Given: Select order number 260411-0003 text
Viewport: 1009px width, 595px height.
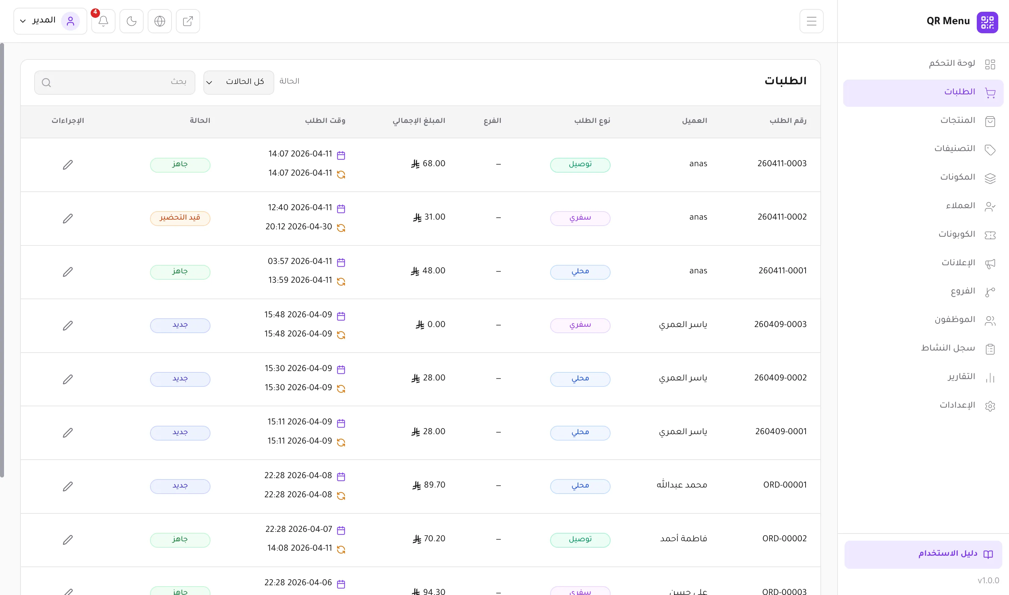Looking at the screenshot, I should [x=782, y=164].
